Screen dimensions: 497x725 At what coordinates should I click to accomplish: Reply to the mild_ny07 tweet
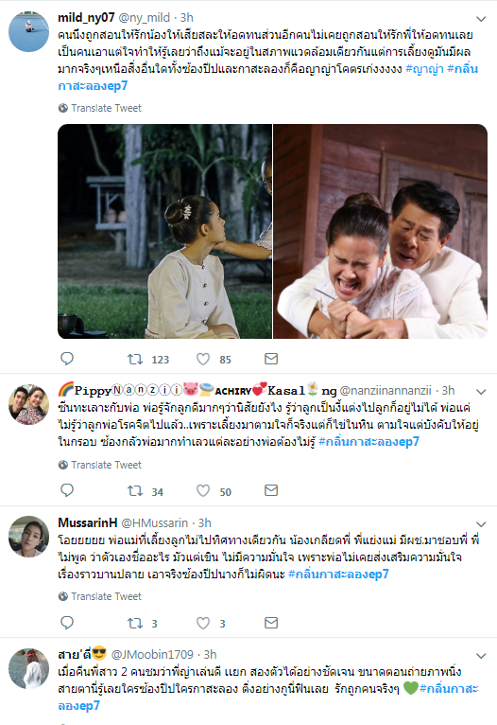(67, 359)
